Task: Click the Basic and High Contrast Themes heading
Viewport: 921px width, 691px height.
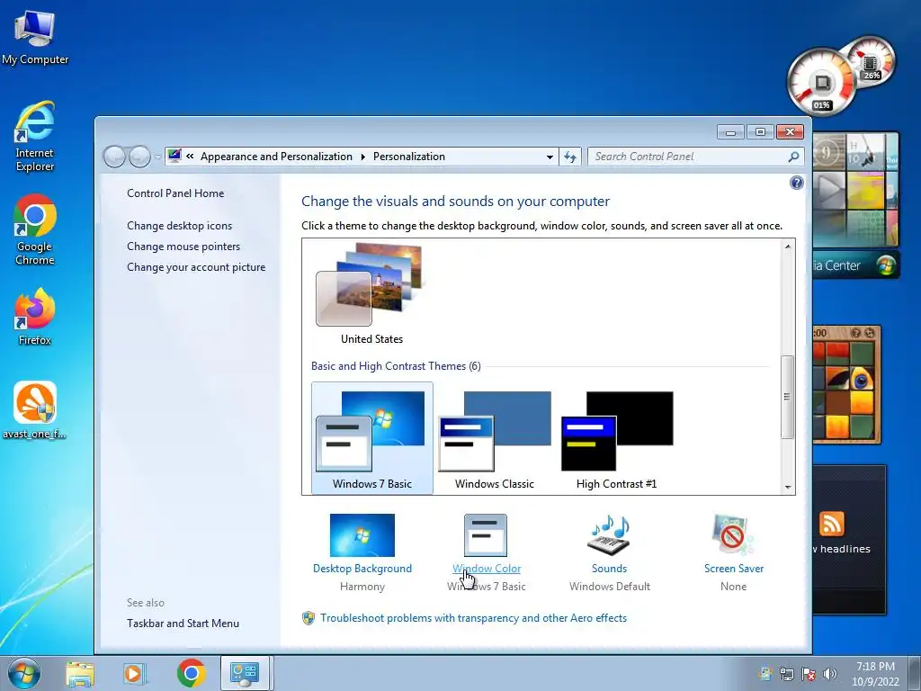Action: [x=396, y=366]
